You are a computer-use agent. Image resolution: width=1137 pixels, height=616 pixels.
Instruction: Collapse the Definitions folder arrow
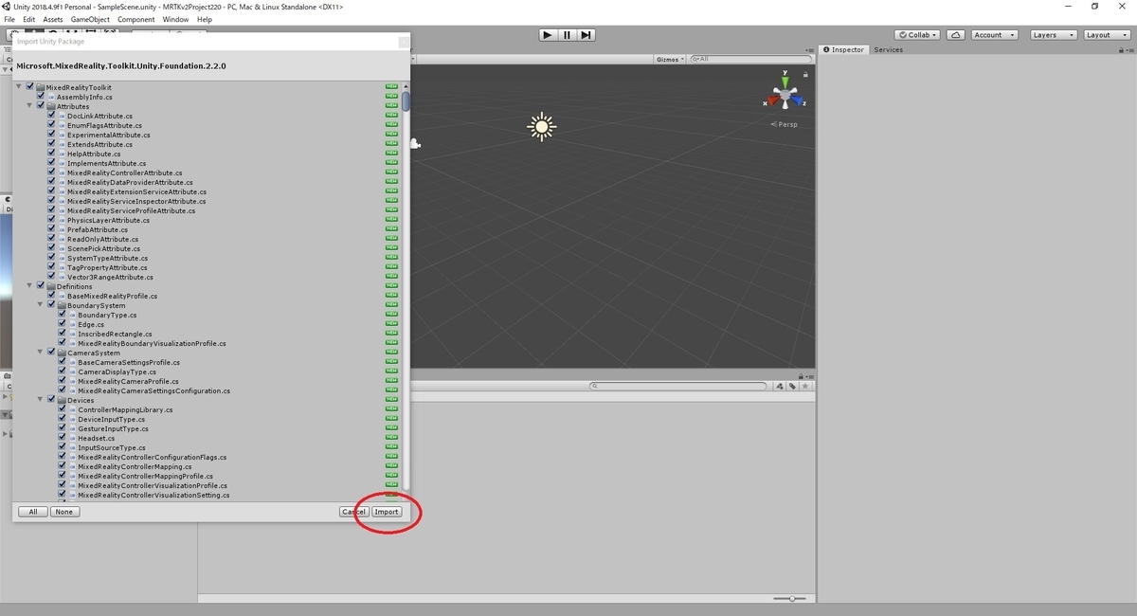click(x=29, y=286)
